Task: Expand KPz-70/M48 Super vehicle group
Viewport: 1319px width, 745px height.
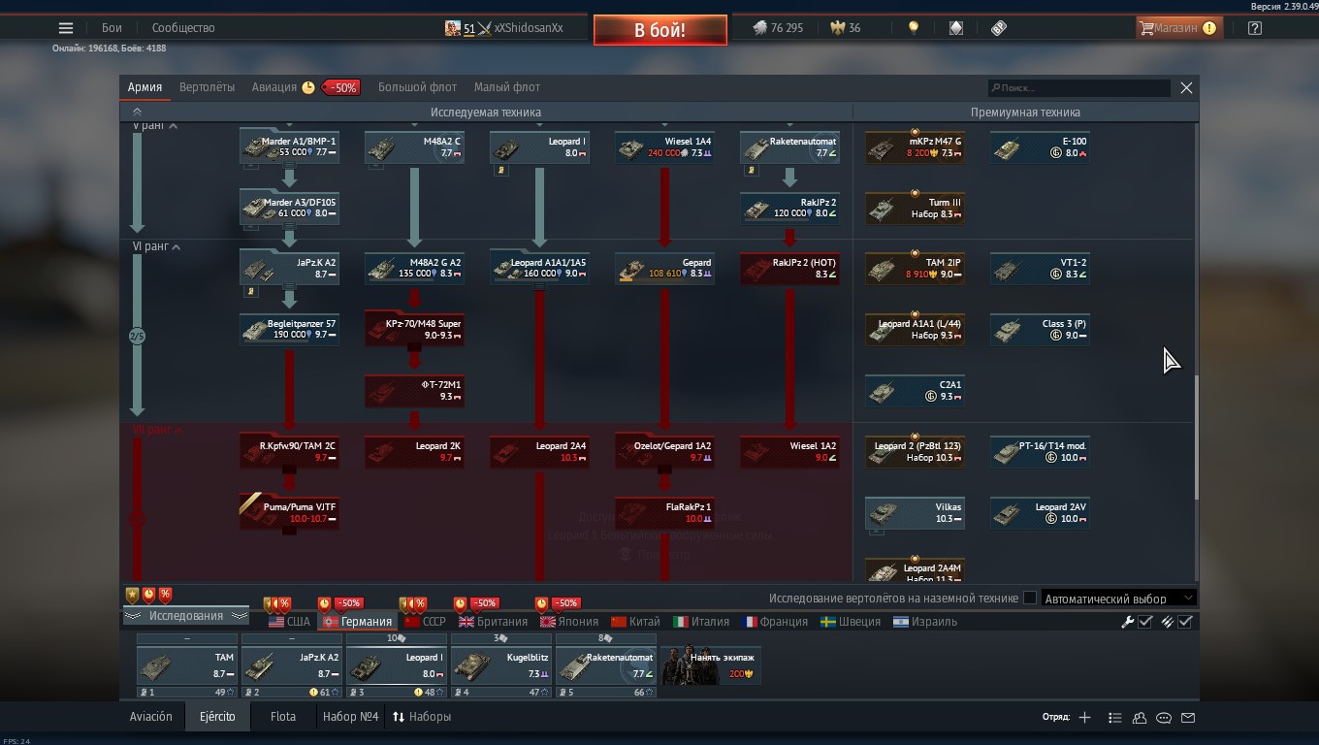Action: 414,330
